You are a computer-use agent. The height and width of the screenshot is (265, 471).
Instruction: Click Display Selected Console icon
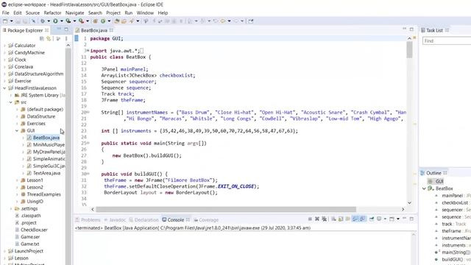click(x=379, y=219)
